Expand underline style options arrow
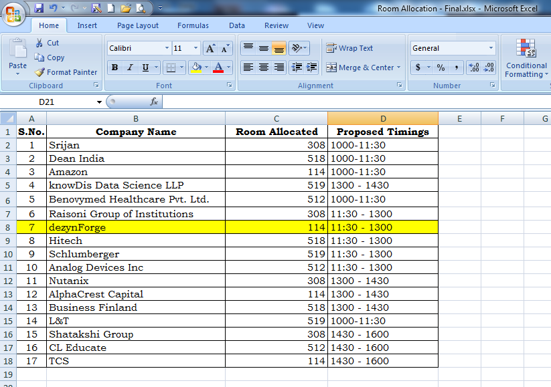Viewport: 551px width, 387px height. point(157,68)
